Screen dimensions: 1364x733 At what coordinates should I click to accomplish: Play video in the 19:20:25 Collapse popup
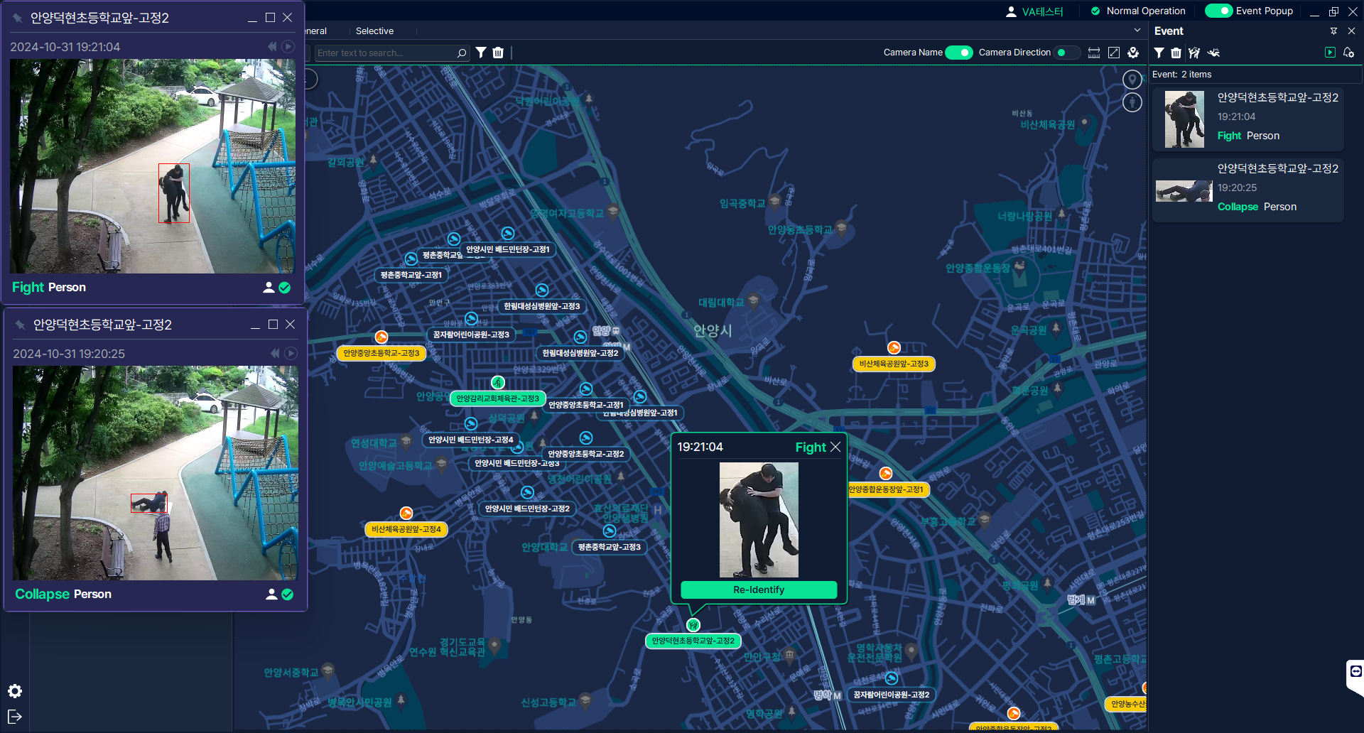[291, 353]
